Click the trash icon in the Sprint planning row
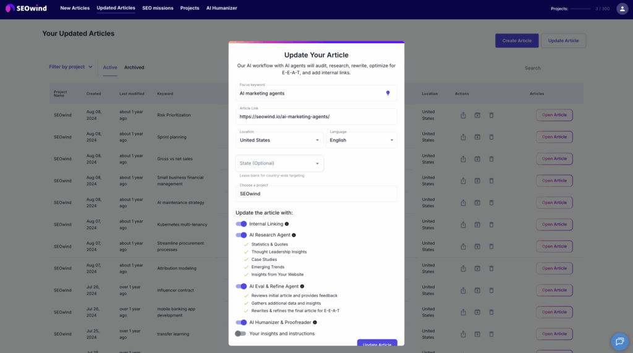The height and width of the screenshot is (353, 633). pyautogui.click(x=491, y=137)
